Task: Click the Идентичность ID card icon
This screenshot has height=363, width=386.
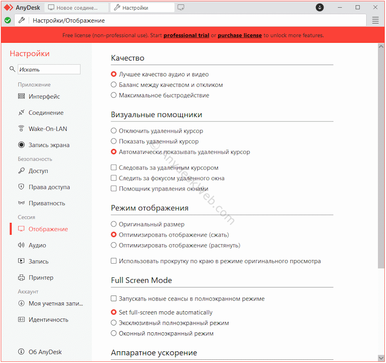Action: tap(21, 320)
